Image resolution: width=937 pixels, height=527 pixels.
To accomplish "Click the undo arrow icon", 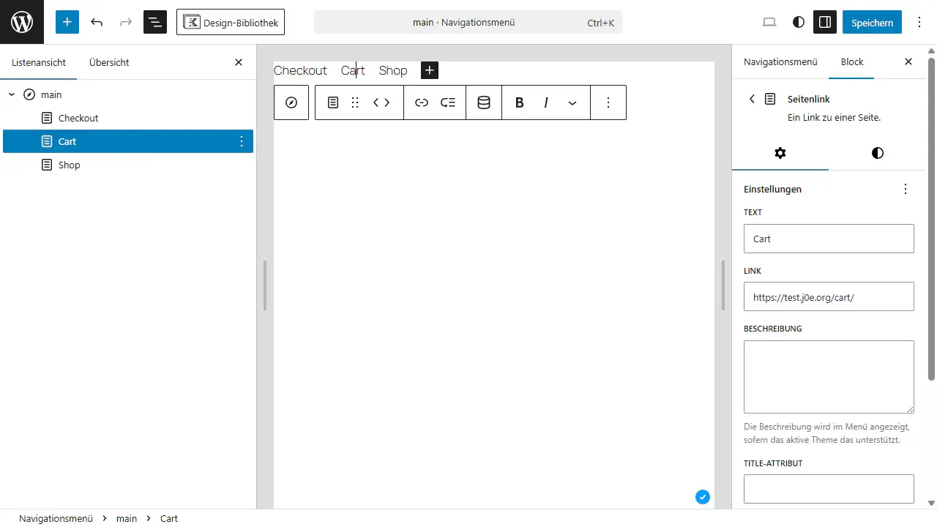I will 97,22.
